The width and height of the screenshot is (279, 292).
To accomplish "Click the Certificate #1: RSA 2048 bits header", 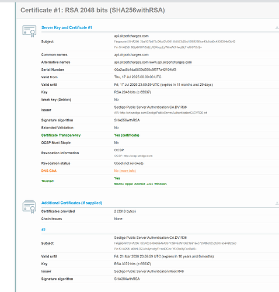I will 93,10.
